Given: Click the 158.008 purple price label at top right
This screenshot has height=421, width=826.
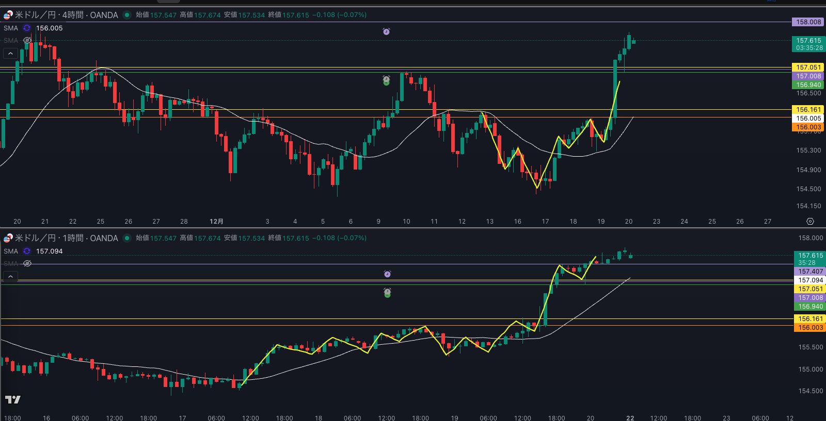Looking at the screenshot, I should (x=808, y=22).
